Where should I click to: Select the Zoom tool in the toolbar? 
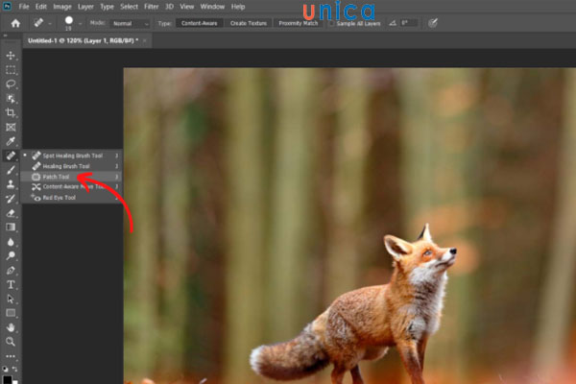point(11,341)
